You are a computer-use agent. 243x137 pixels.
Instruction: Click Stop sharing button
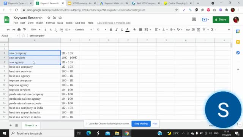(141, 124)
